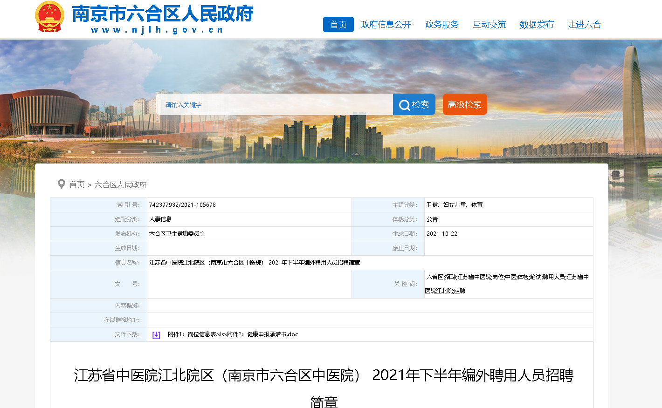Screen dimensions: 662x408
Task: Select the creation date 2021-10-22
Action: click(442, 234)
